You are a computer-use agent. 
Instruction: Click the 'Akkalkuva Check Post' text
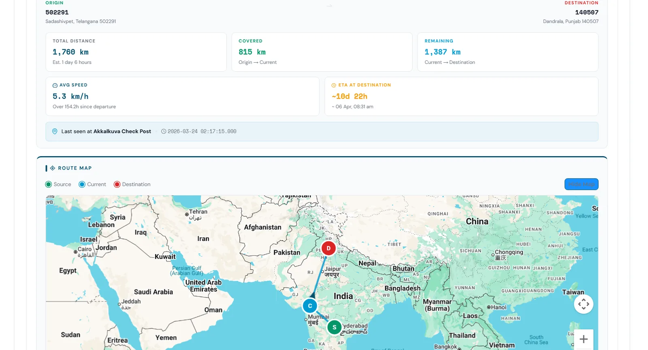point(122,132)
